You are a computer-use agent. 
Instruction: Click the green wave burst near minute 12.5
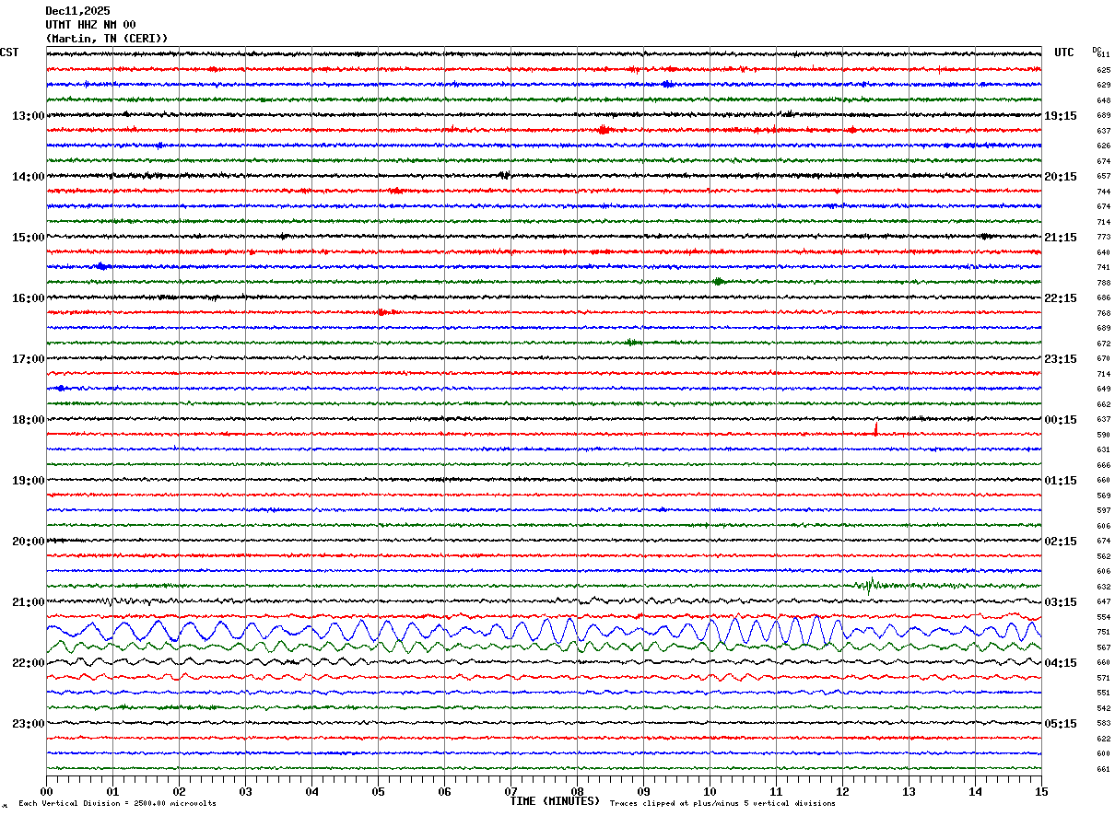tap(869, 584)
